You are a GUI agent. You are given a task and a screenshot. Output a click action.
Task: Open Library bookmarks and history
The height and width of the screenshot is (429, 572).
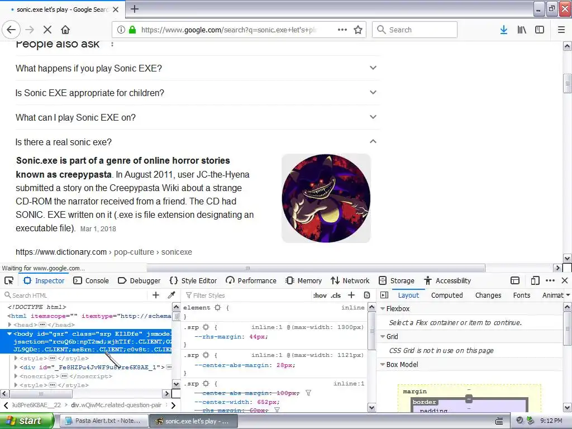point(522,30)
